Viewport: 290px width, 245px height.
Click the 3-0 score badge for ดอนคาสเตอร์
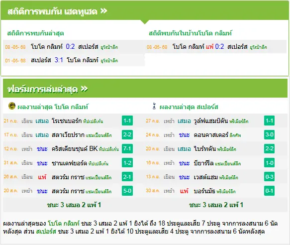[269, 134]
